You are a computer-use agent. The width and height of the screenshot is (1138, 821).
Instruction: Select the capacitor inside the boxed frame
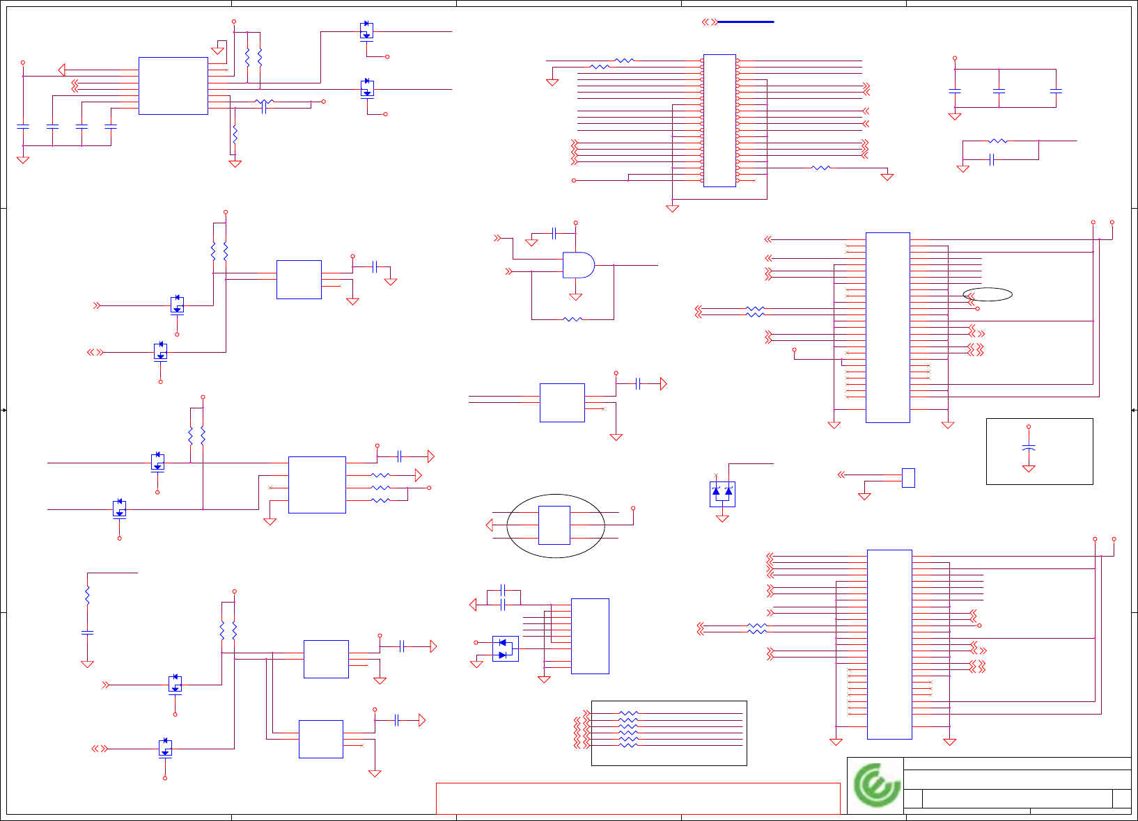[1029, 447]
